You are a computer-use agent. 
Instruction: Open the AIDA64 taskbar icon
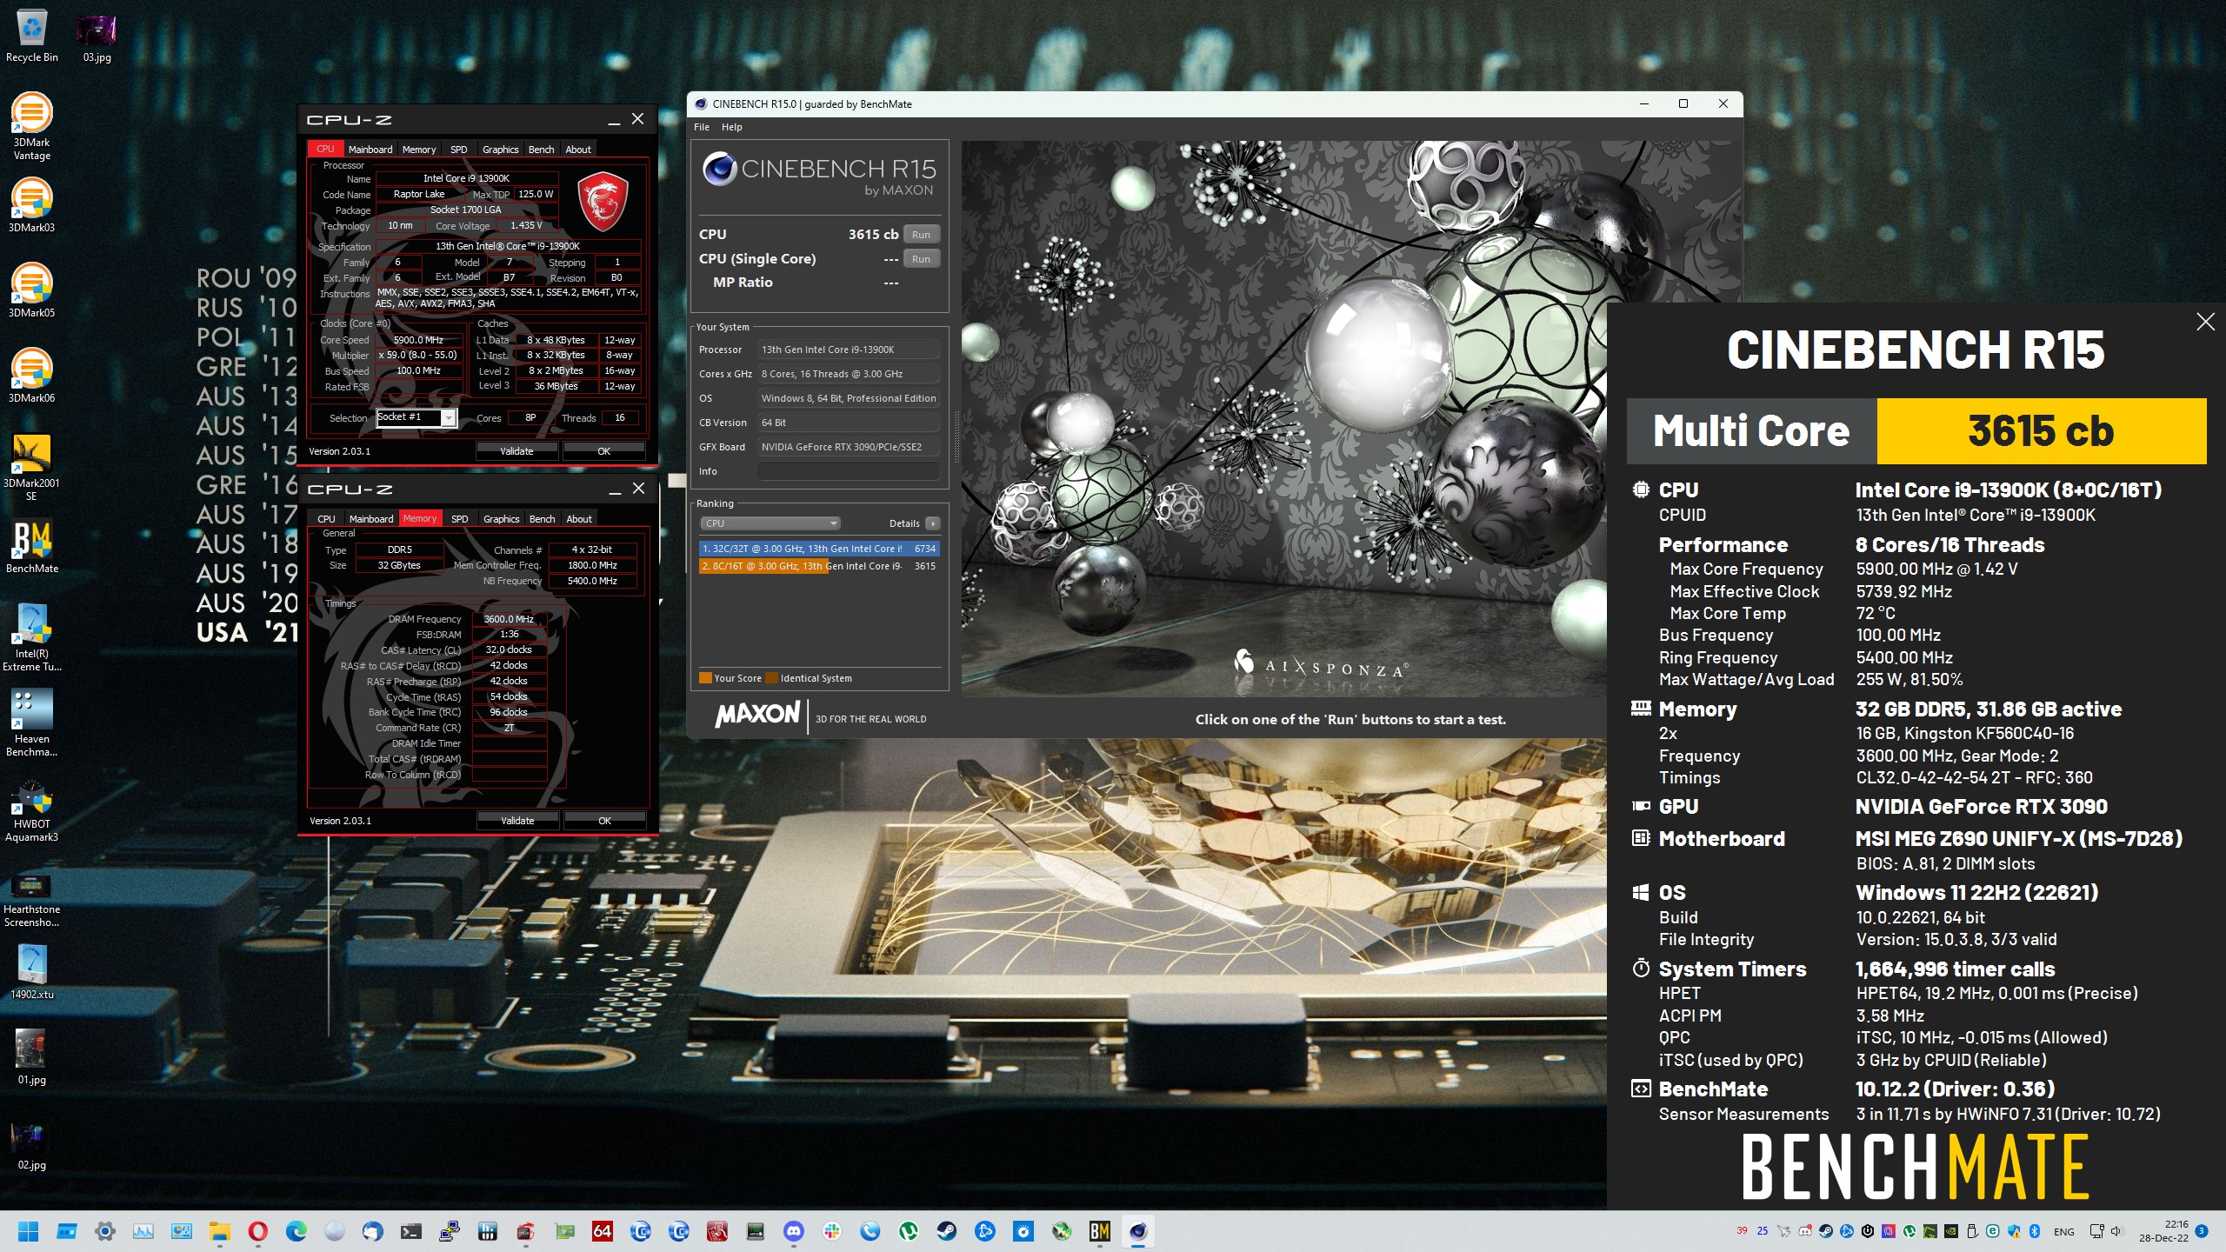click(x=603, y=1231)
